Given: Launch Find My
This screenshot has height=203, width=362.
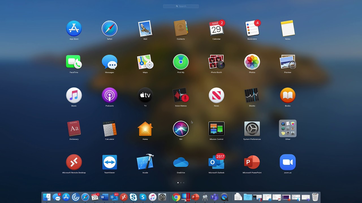Looking at the screenshot, I should pyautogui.click(x=181, y=62).
